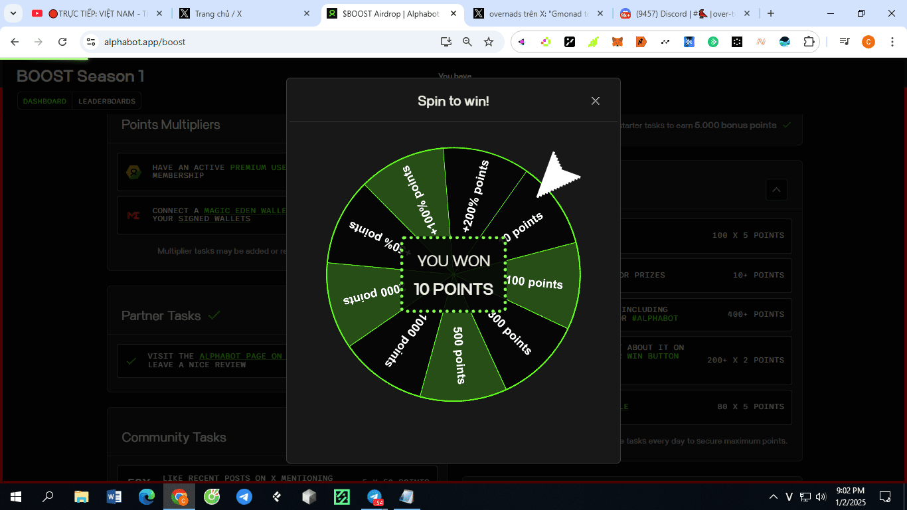Click the zoom magnifier icon in address bar
The image size is (907, 510).
[x=467, y=42]
